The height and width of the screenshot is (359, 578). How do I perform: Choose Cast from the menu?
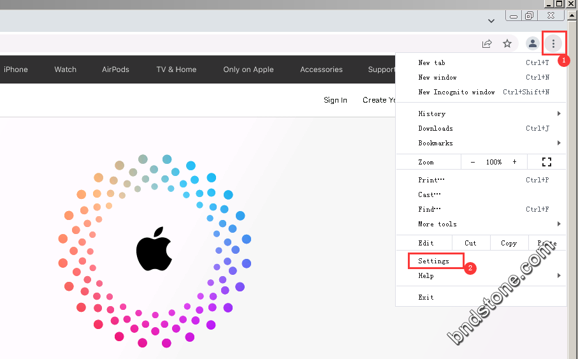coord(481,194)
